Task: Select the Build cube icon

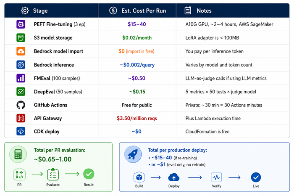Action: 139,177
